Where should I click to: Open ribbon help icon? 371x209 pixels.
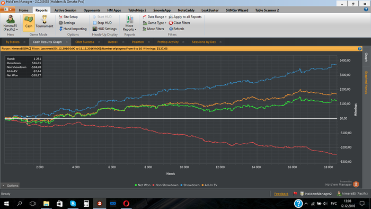[366, 9]
